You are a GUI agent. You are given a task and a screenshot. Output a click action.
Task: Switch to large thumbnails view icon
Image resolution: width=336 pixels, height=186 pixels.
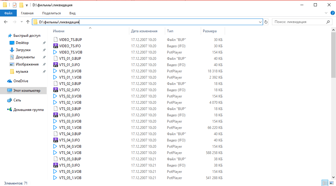pos(332,183)
